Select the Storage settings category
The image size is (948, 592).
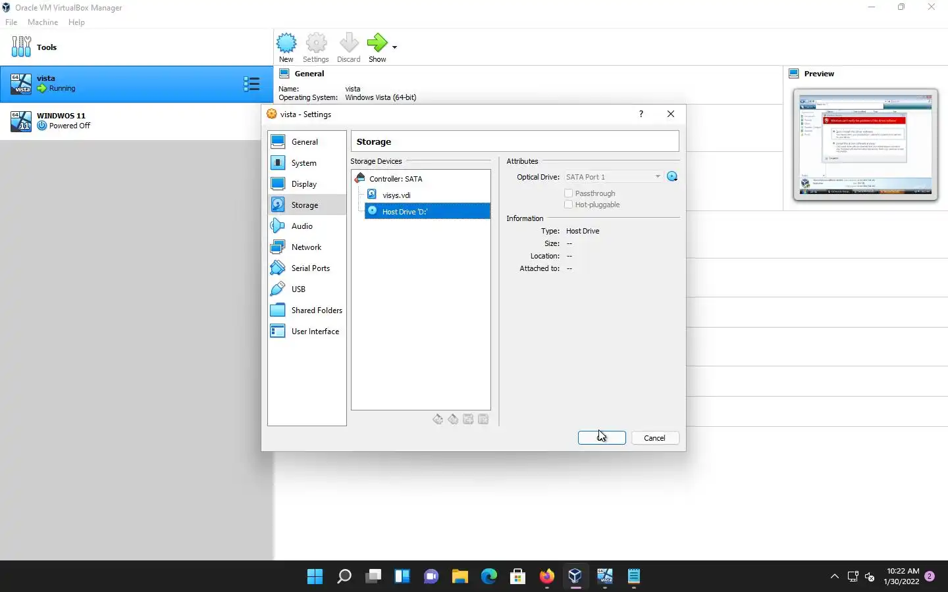pyautogui.click(x=307, y=205)
